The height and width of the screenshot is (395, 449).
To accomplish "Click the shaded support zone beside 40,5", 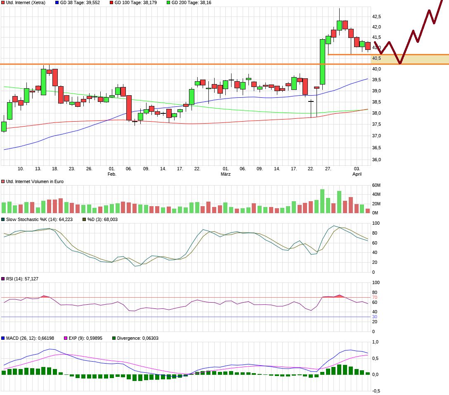I will click(x=410, y=59).
